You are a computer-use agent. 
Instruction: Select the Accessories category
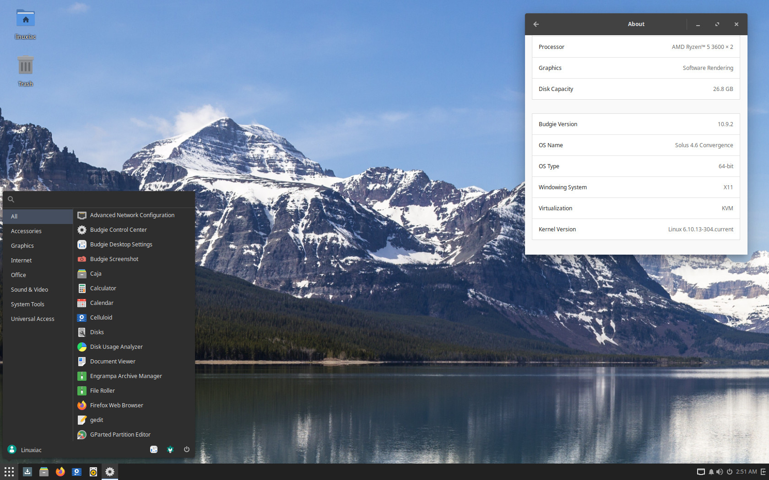point(38,231)
